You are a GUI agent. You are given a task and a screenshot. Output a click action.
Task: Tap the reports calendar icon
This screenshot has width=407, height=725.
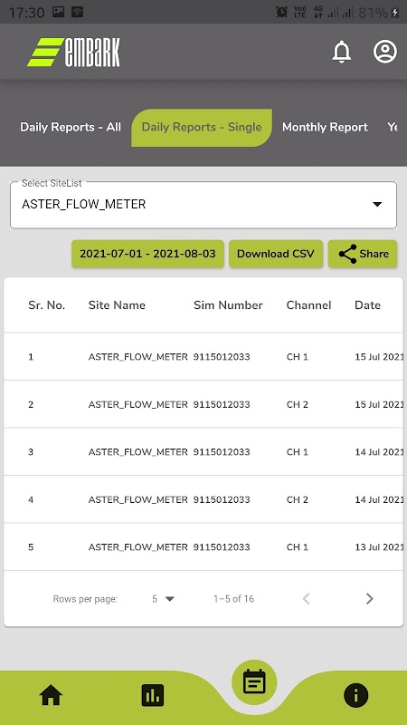(254, 682)
